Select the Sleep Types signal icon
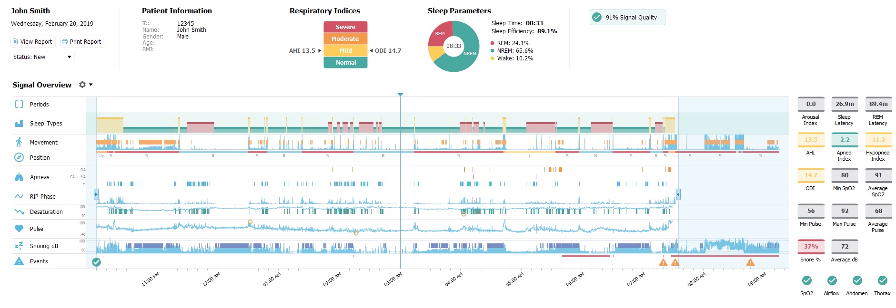 click(x=19, y=124)
